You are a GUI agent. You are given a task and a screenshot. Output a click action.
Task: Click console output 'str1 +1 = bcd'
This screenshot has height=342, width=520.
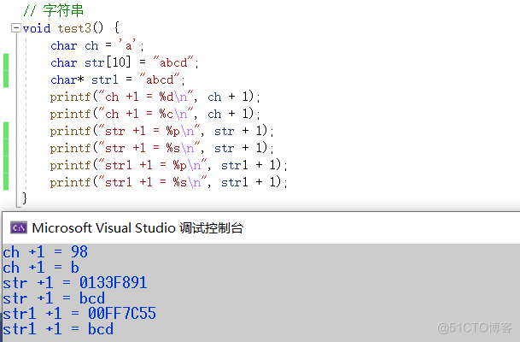coord(58,329)
